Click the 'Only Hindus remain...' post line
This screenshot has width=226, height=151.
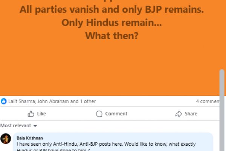tap(111, 23)
